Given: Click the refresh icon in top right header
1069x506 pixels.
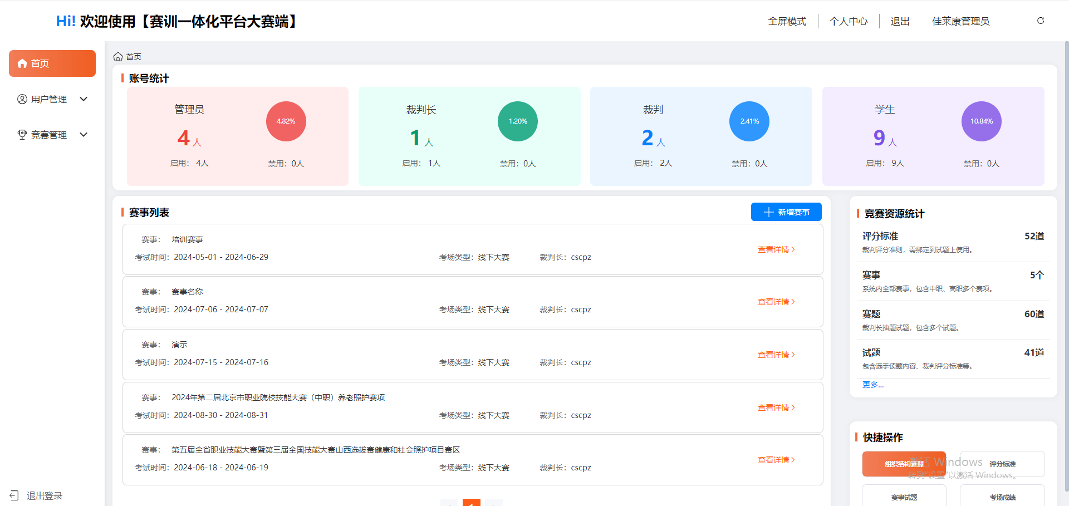Looking at the screenshot, I should click(1041, 21).
